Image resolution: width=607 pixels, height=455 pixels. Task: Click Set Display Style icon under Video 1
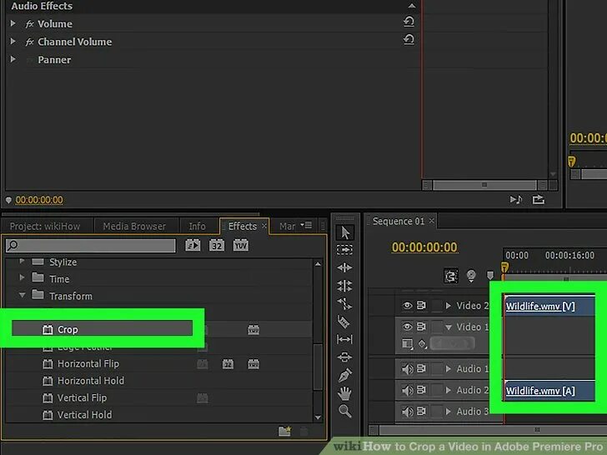coord(407,343)
